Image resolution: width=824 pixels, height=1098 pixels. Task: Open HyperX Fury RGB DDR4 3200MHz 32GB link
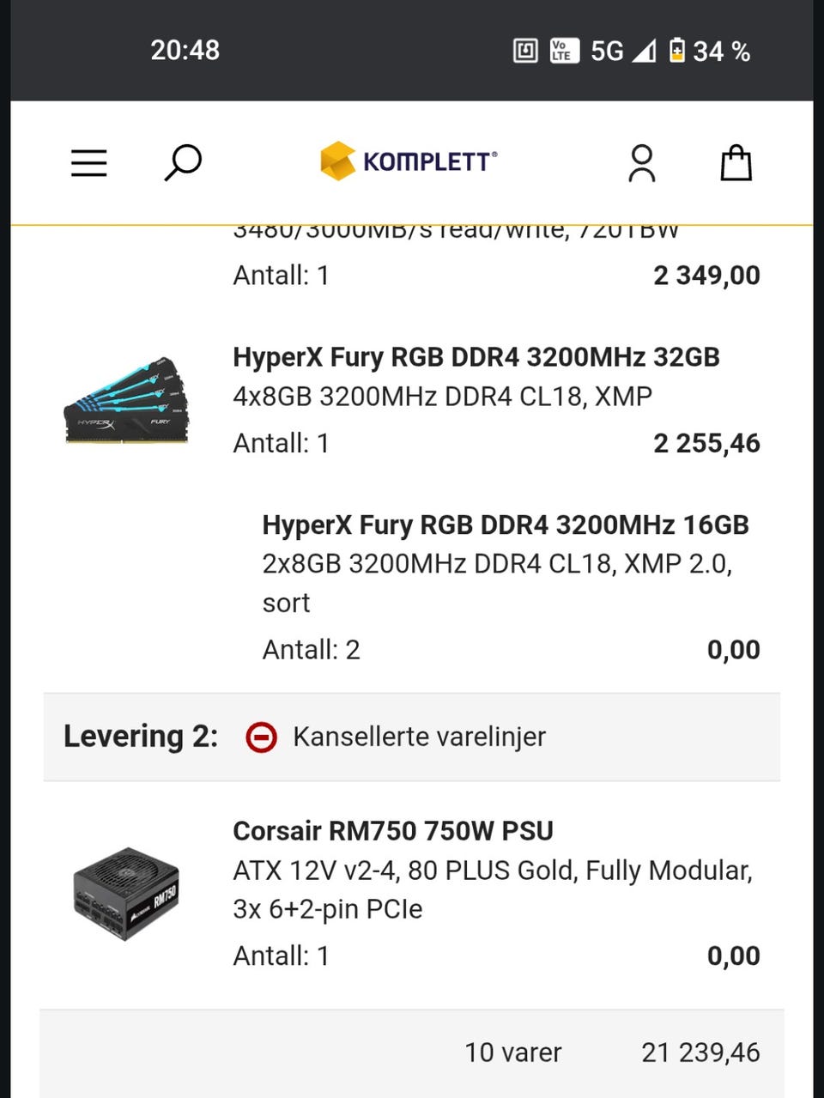pos(476,357)
